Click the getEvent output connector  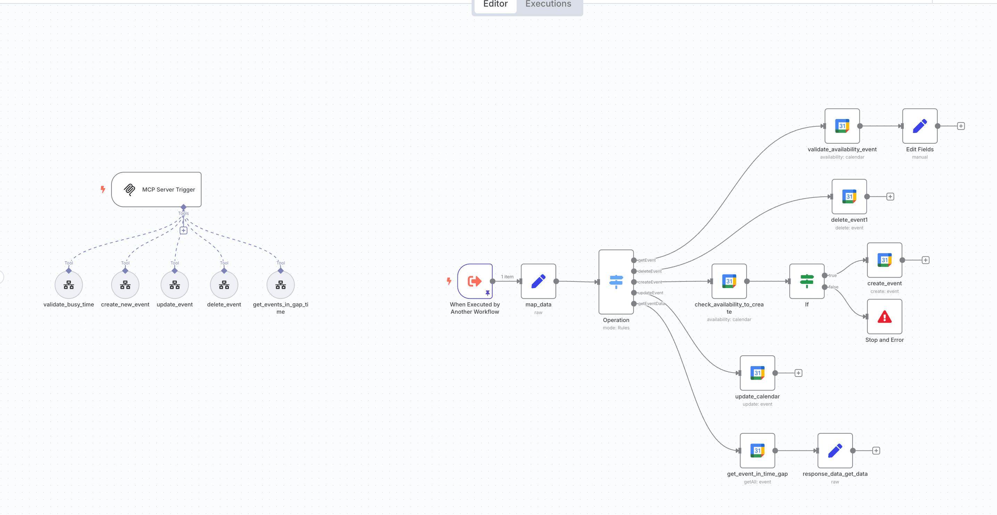coord(634,260)
